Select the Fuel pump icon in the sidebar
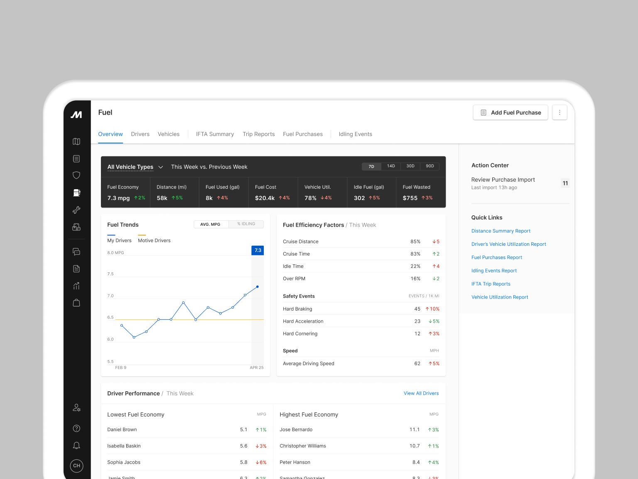The height and width of the screenshot is (479, 638). [x=76, y=193]
